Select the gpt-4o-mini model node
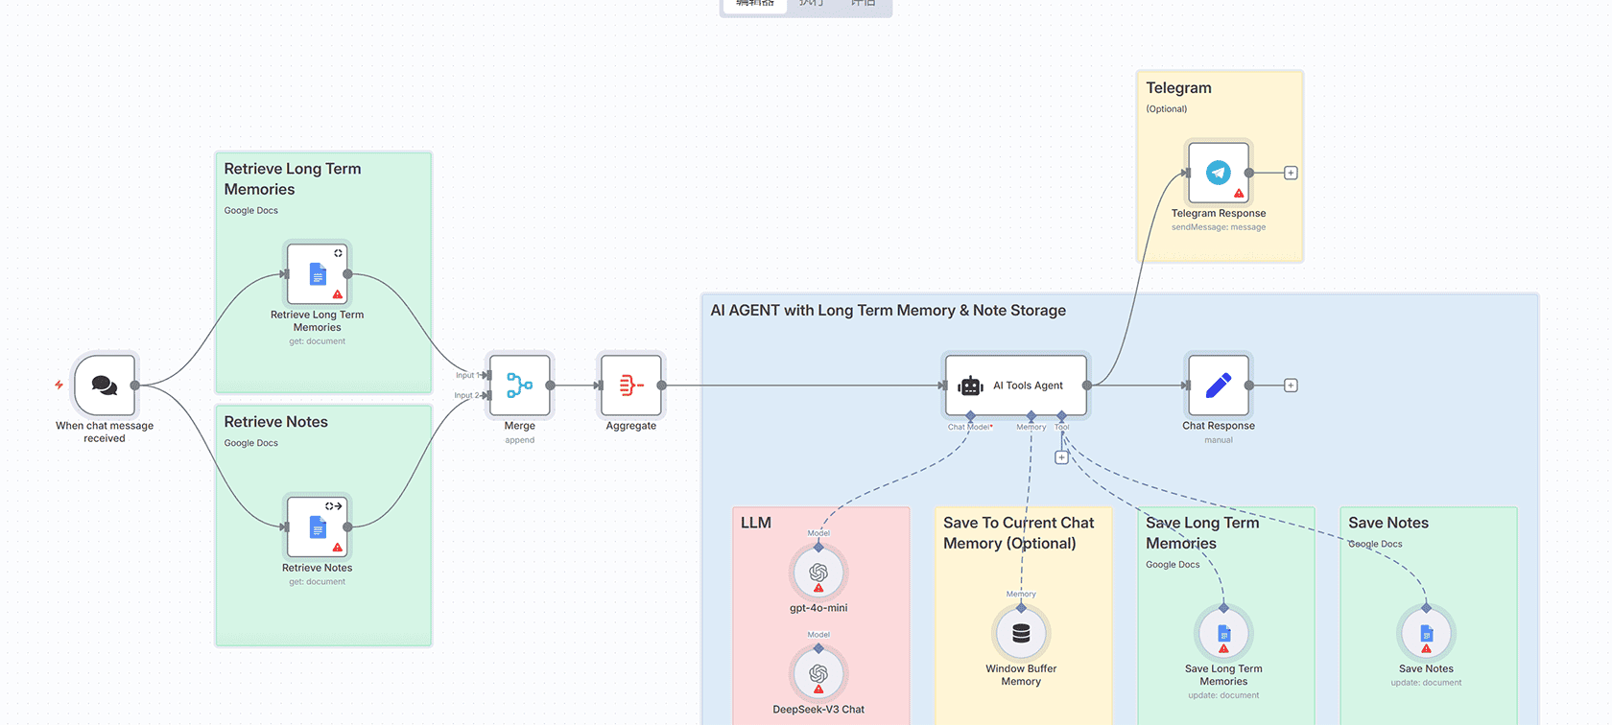 (818, 573)
